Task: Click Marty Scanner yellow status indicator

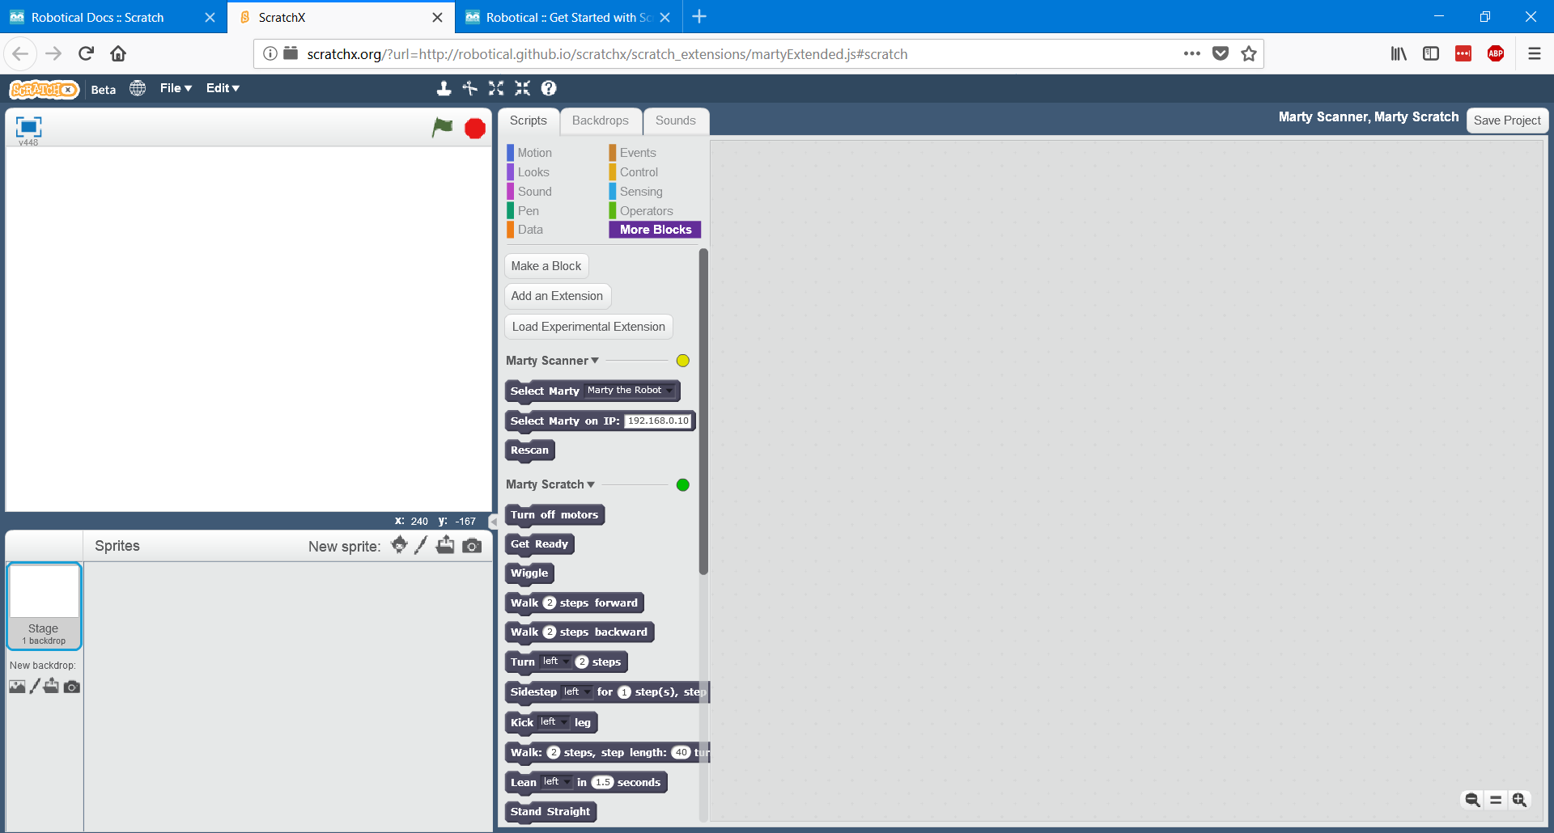Action: tap(683, 361)
